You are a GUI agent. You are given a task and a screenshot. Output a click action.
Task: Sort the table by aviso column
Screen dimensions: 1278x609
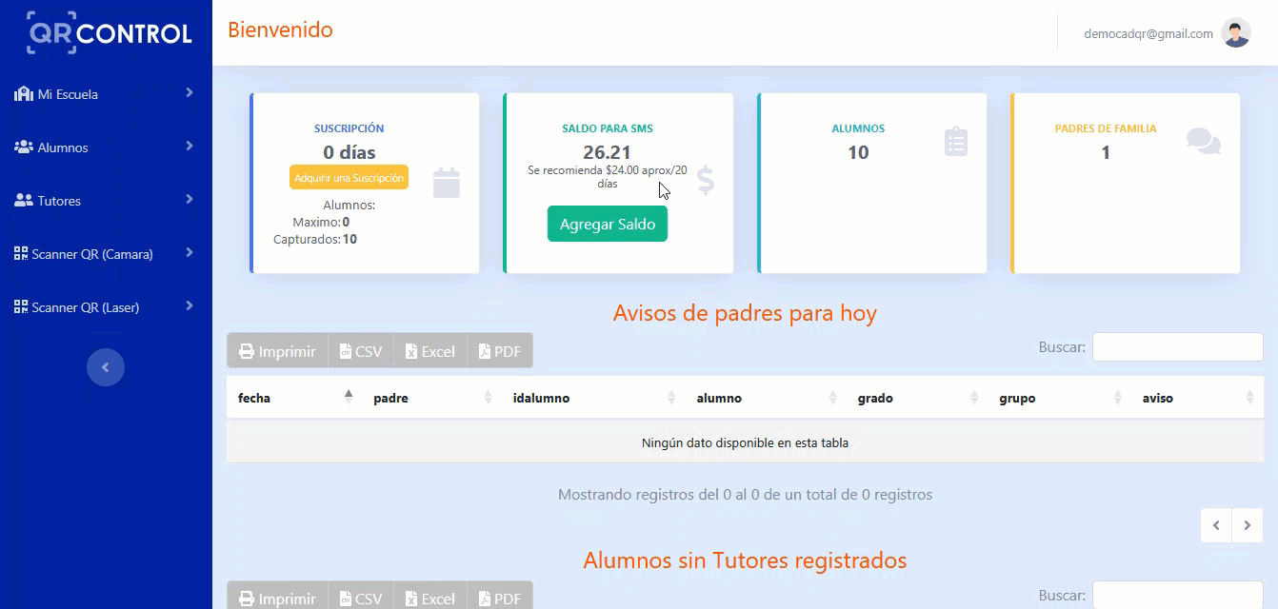pyautogui.click(x=1196, y=399)
